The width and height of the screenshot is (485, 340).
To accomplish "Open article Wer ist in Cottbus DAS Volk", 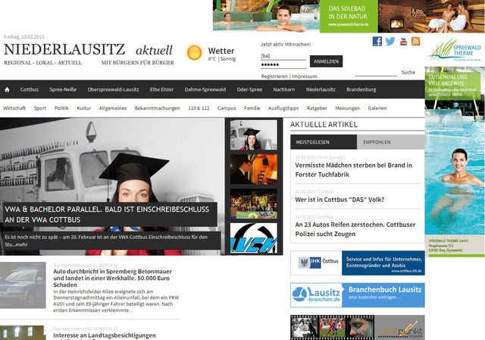I will coord(339,200).
